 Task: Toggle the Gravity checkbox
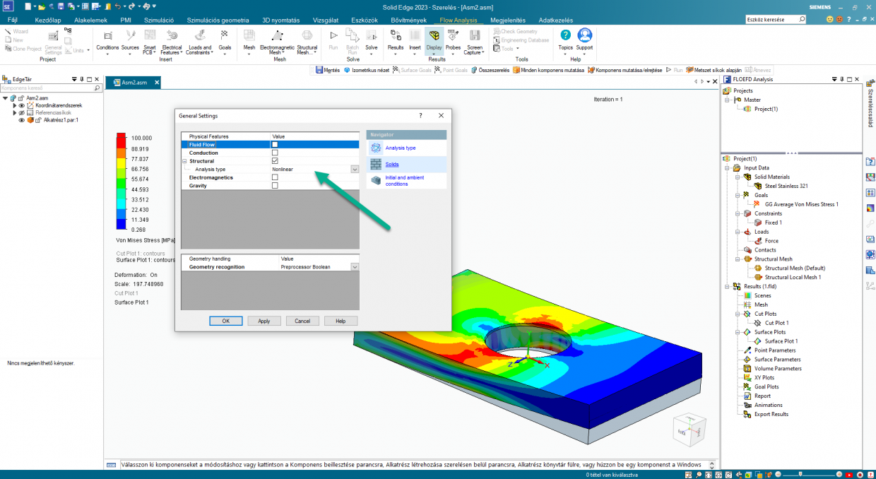point(275,186)
